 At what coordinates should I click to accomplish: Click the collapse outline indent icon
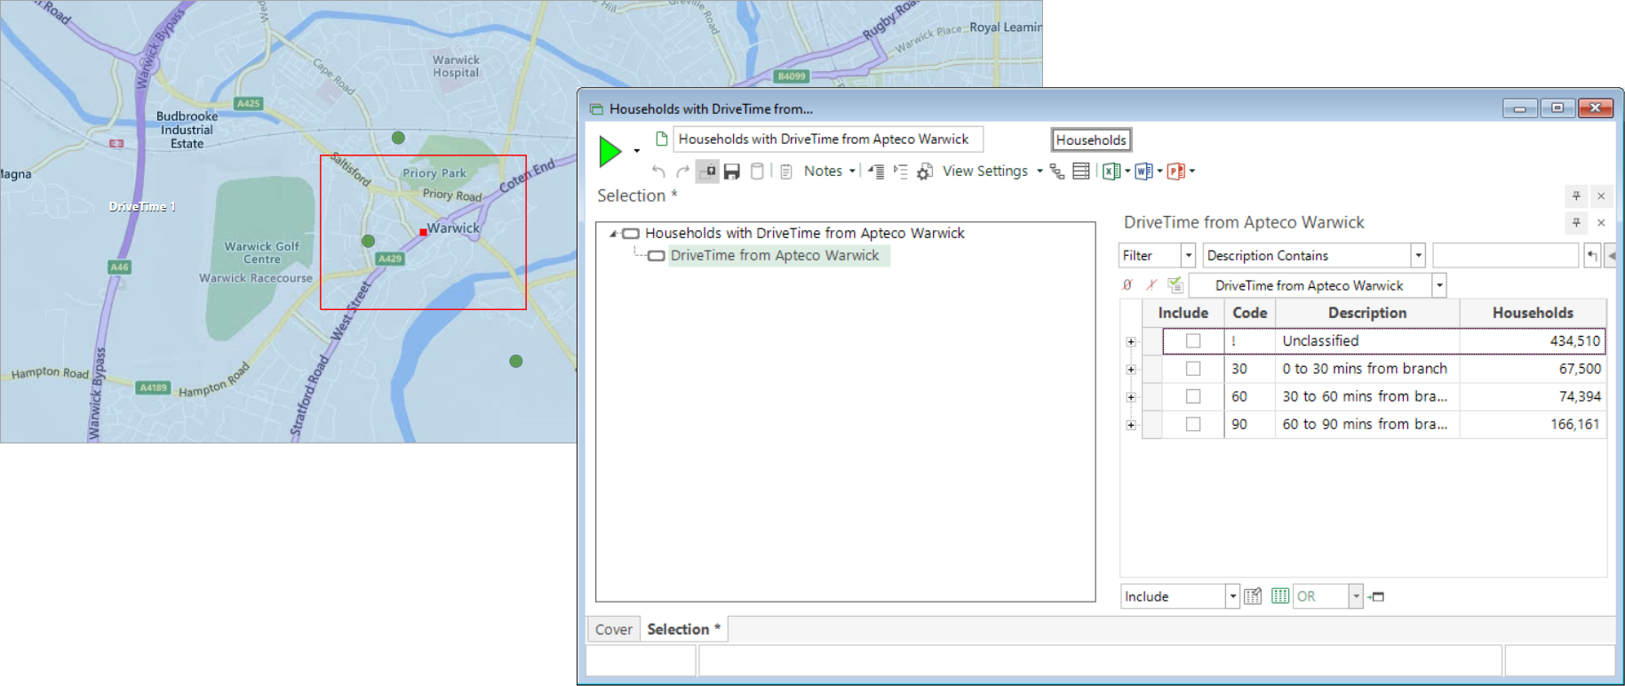(x=876, y=171)
